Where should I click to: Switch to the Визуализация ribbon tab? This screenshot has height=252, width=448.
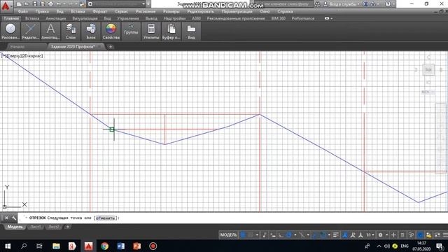click(85, 18)
